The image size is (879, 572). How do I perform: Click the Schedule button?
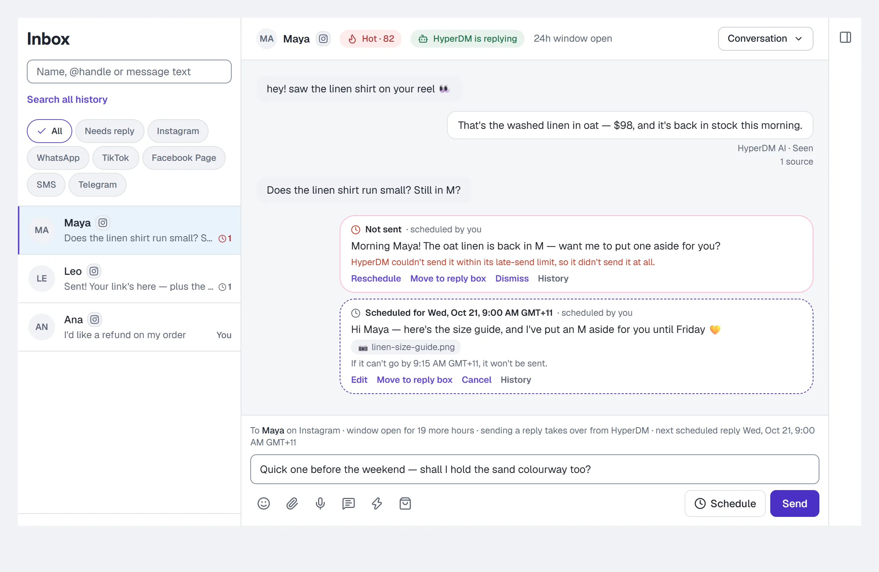click(725, 503)
